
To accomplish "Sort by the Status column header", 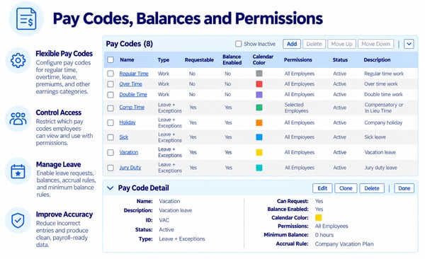I will coord(340,59).
